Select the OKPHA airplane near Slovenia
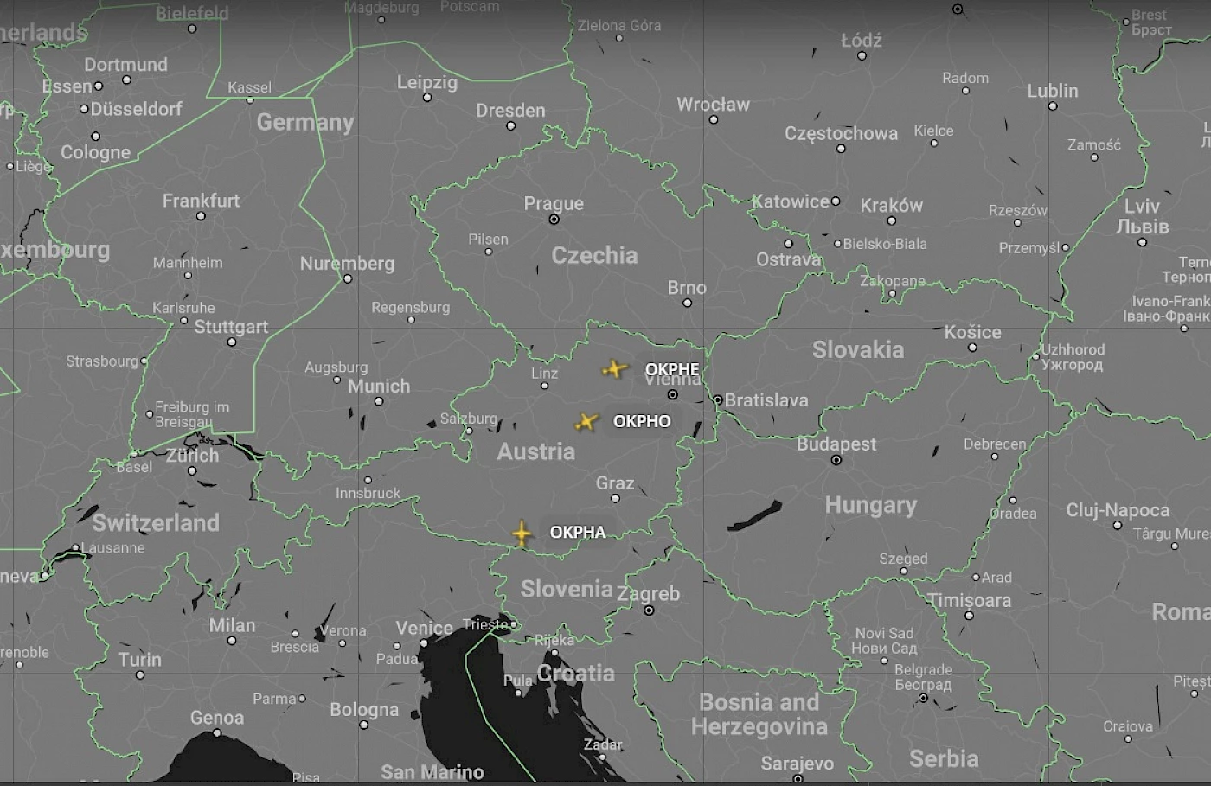This screenshot has height=786, width=1211. [x=522, y=533]
